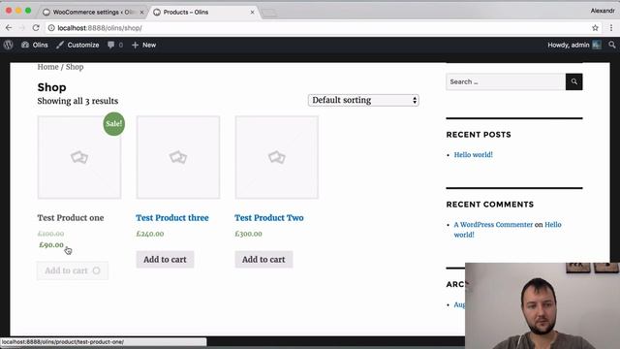The width and height of the screenshot is (620, 349).
Task: Open a new browser tab
Action: 269,13
